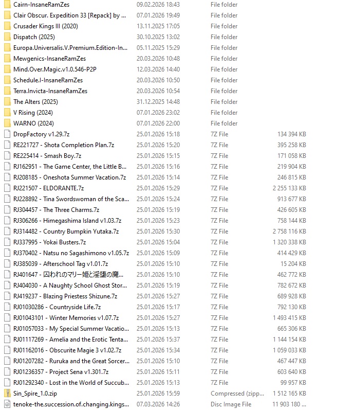Click the folder icon of Cairn-InsaneRamZes

click(x=7, y=5)
